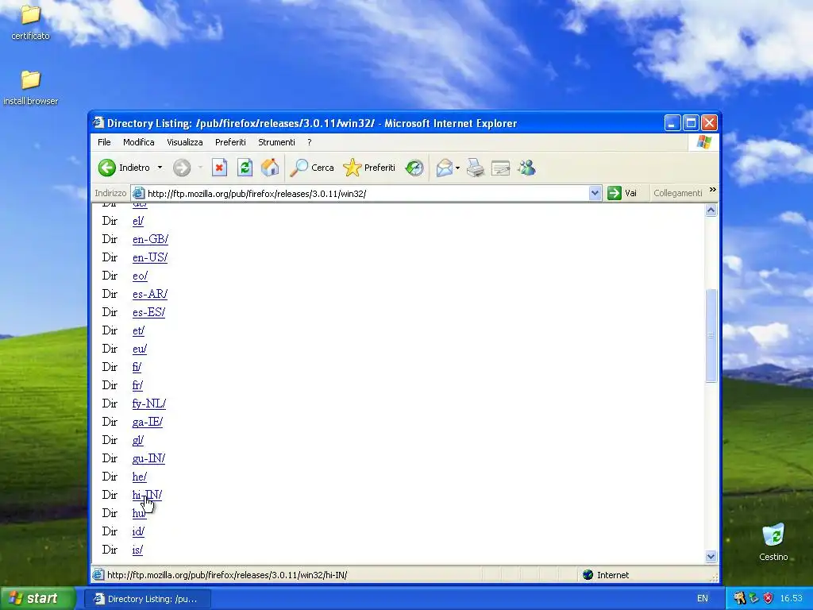Click the first tray icon beside clock area
Image resolution: width=813 pixels, height=610 pixels.
click(x=739, y=599)
